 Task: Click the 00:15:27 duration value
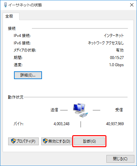tap(117, 58)
